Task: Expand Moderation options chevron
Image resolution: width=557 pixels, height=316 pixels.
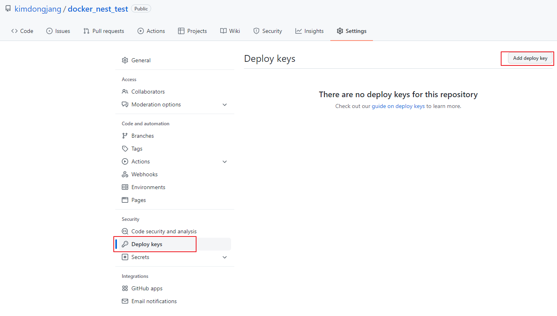Action: point(225,104)
